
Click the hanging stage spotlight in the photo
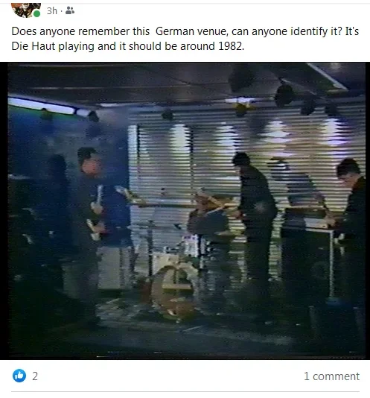[284, 95]
